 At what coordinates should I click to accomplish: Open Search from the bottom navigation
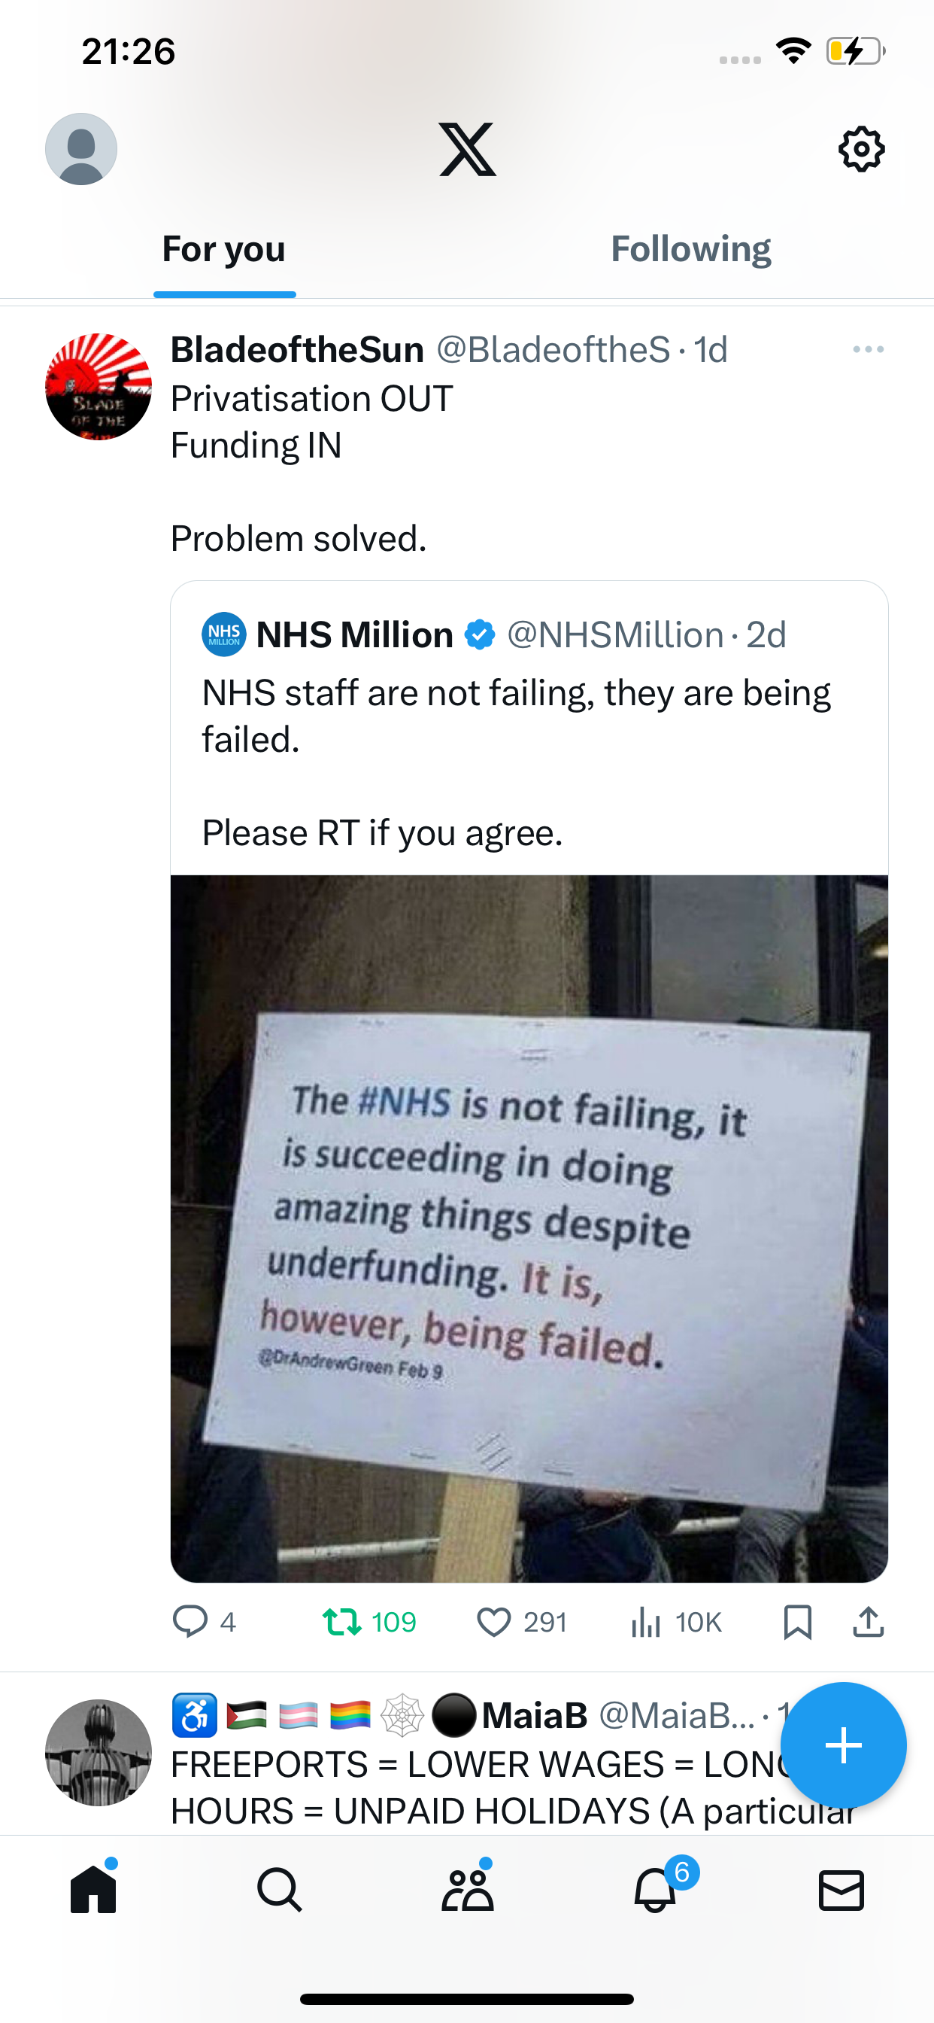click(280, 1890)
